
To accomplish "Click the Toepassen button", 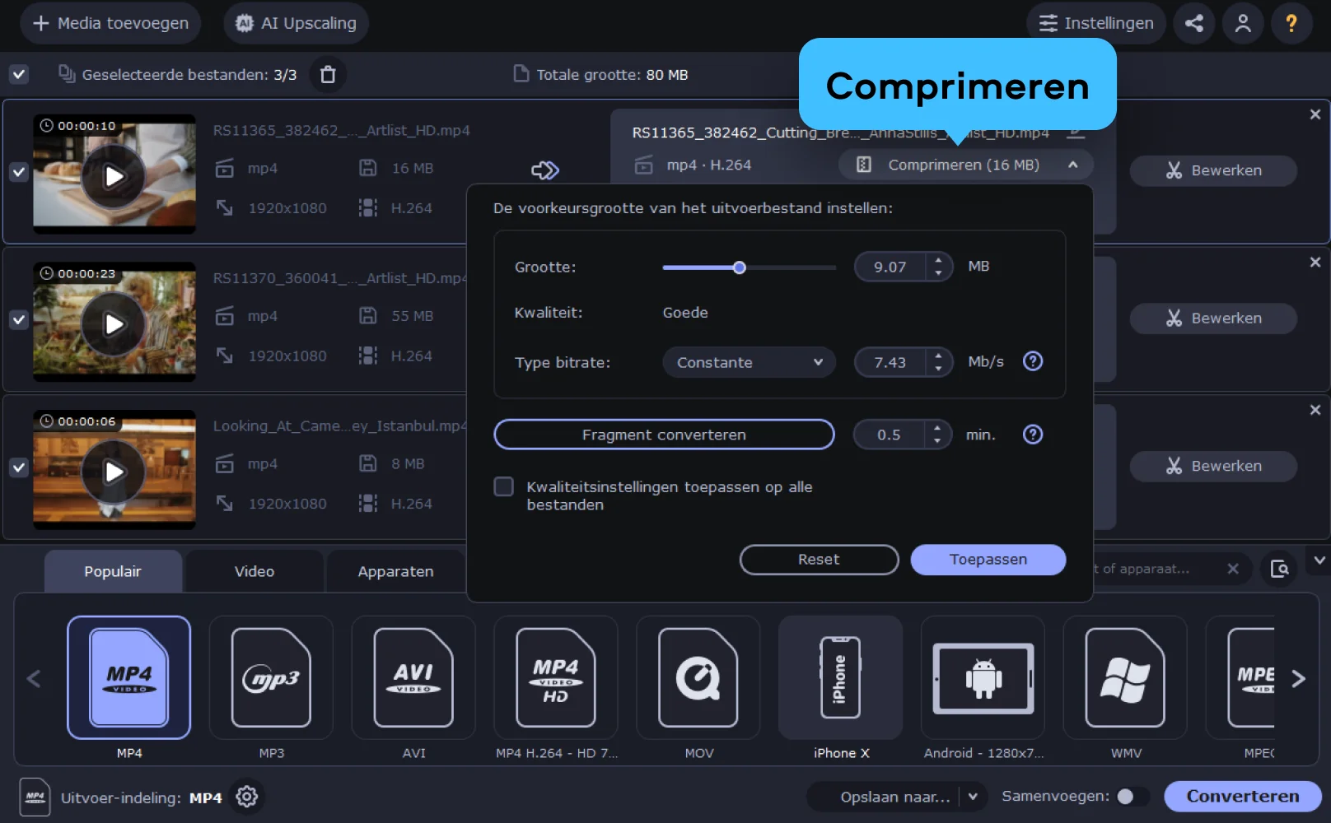I will (988, 560).
